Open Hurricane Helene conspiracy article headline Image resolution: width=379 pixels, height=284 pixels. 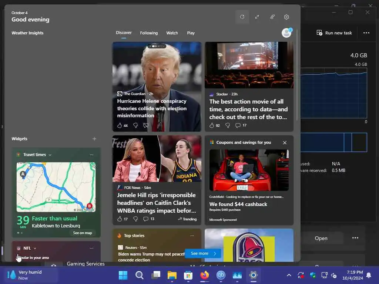[x=152, y=108]
